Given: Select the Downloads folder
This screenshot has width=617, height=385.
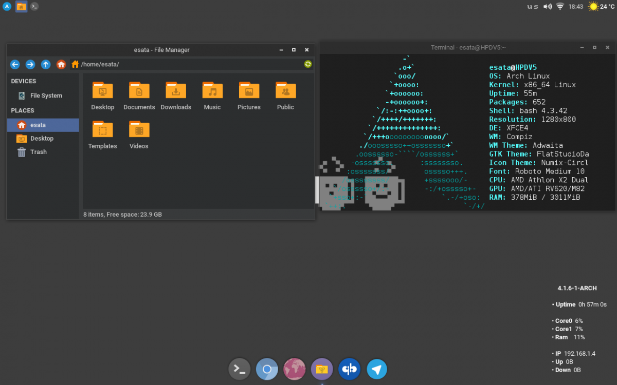Looking at the screenshot, I should 176,96.
